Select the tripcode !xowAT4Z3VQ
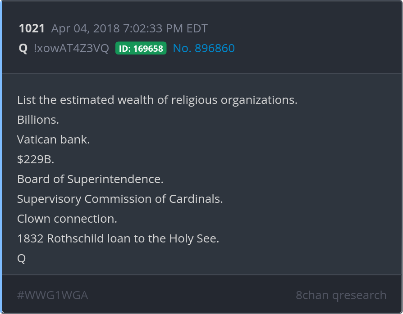403x314 pixels. (x=71, y=49)
